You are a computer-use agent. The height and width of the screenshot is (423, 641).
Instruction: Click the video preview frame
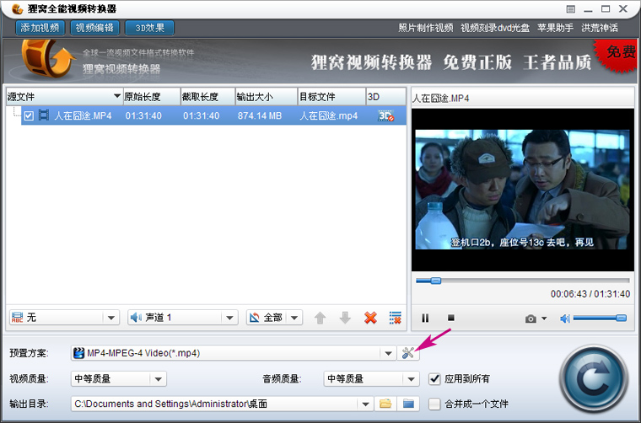(522, 190)
